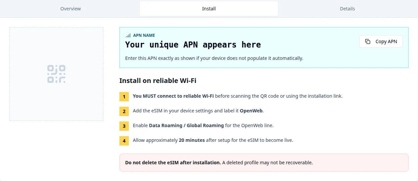
Task: Click the Copy APN button
Action: point(381,41)
